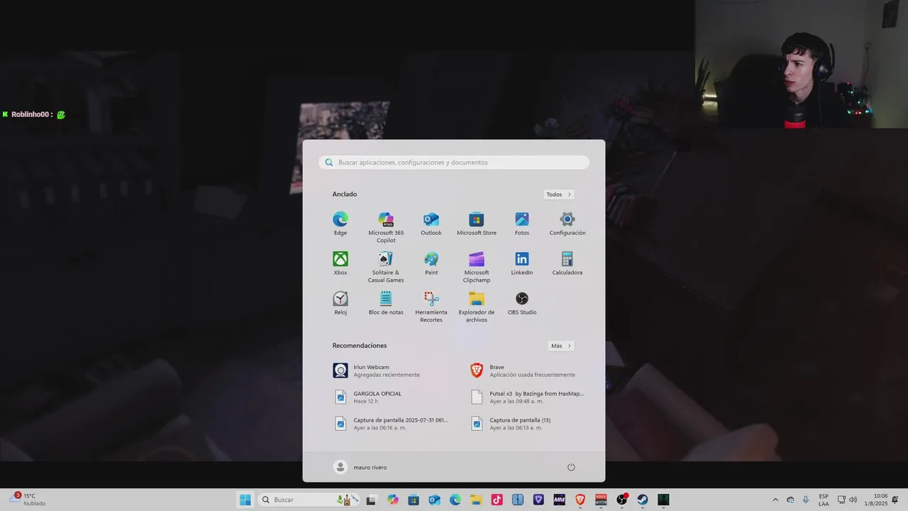Open Explorador de archivos
908x511 pixels.
(x=477, y=306)
